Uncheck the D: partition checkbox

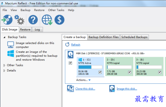coord(130,72)
